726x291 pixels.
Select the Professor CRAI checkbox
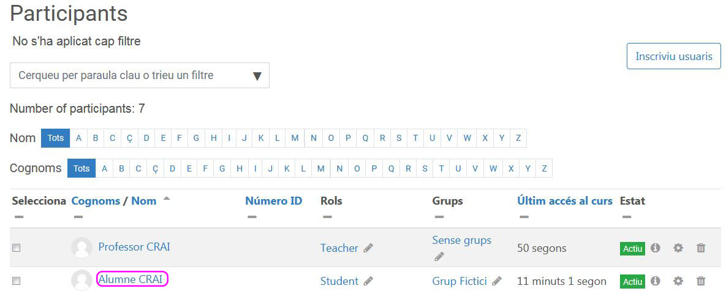click(x=17, y=248)
